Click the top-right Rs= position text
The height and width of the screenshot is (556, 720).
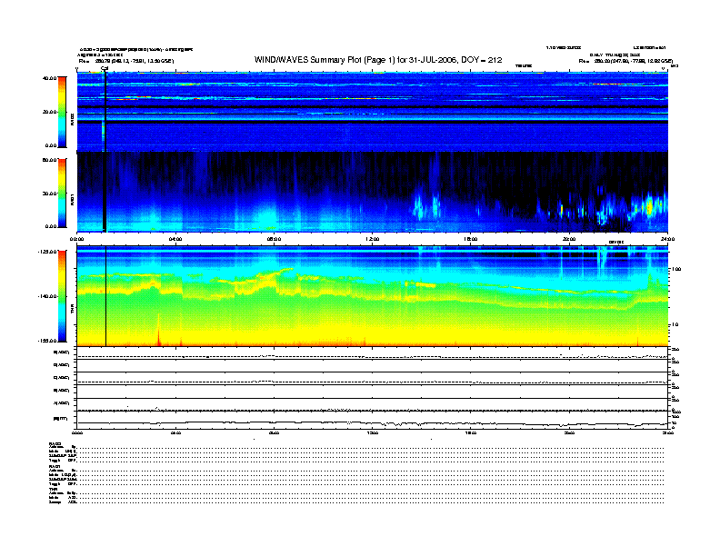coord(625,61)
